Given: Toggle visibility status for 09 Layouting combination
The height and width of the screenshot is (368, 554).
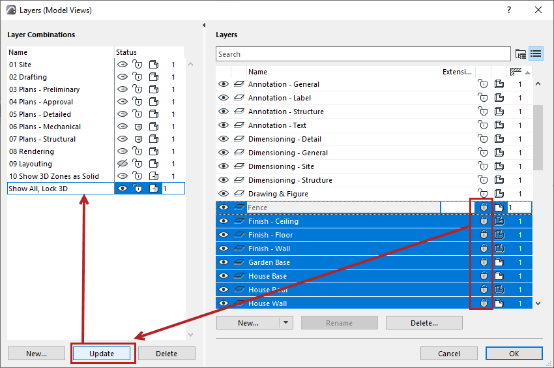Looking at the screenshot, I should (123, 164).
